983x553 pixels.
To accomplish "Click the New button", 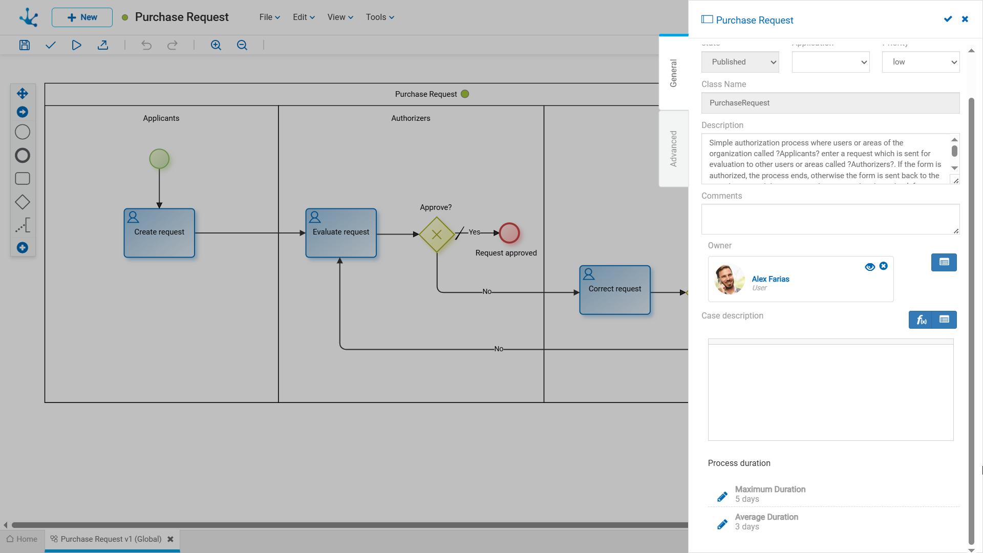I will 82,17.
